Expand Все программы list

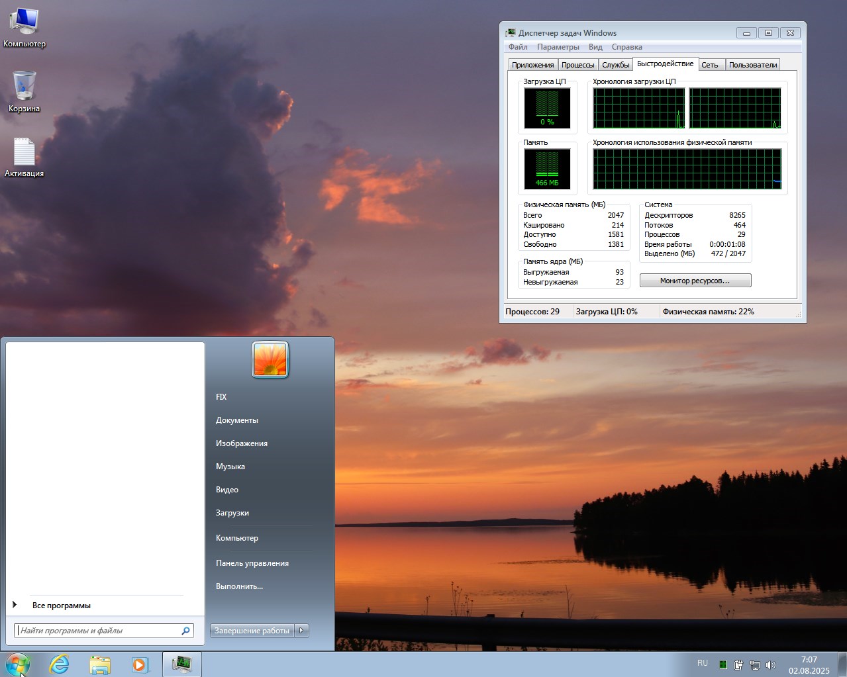[x=61, y=606]
